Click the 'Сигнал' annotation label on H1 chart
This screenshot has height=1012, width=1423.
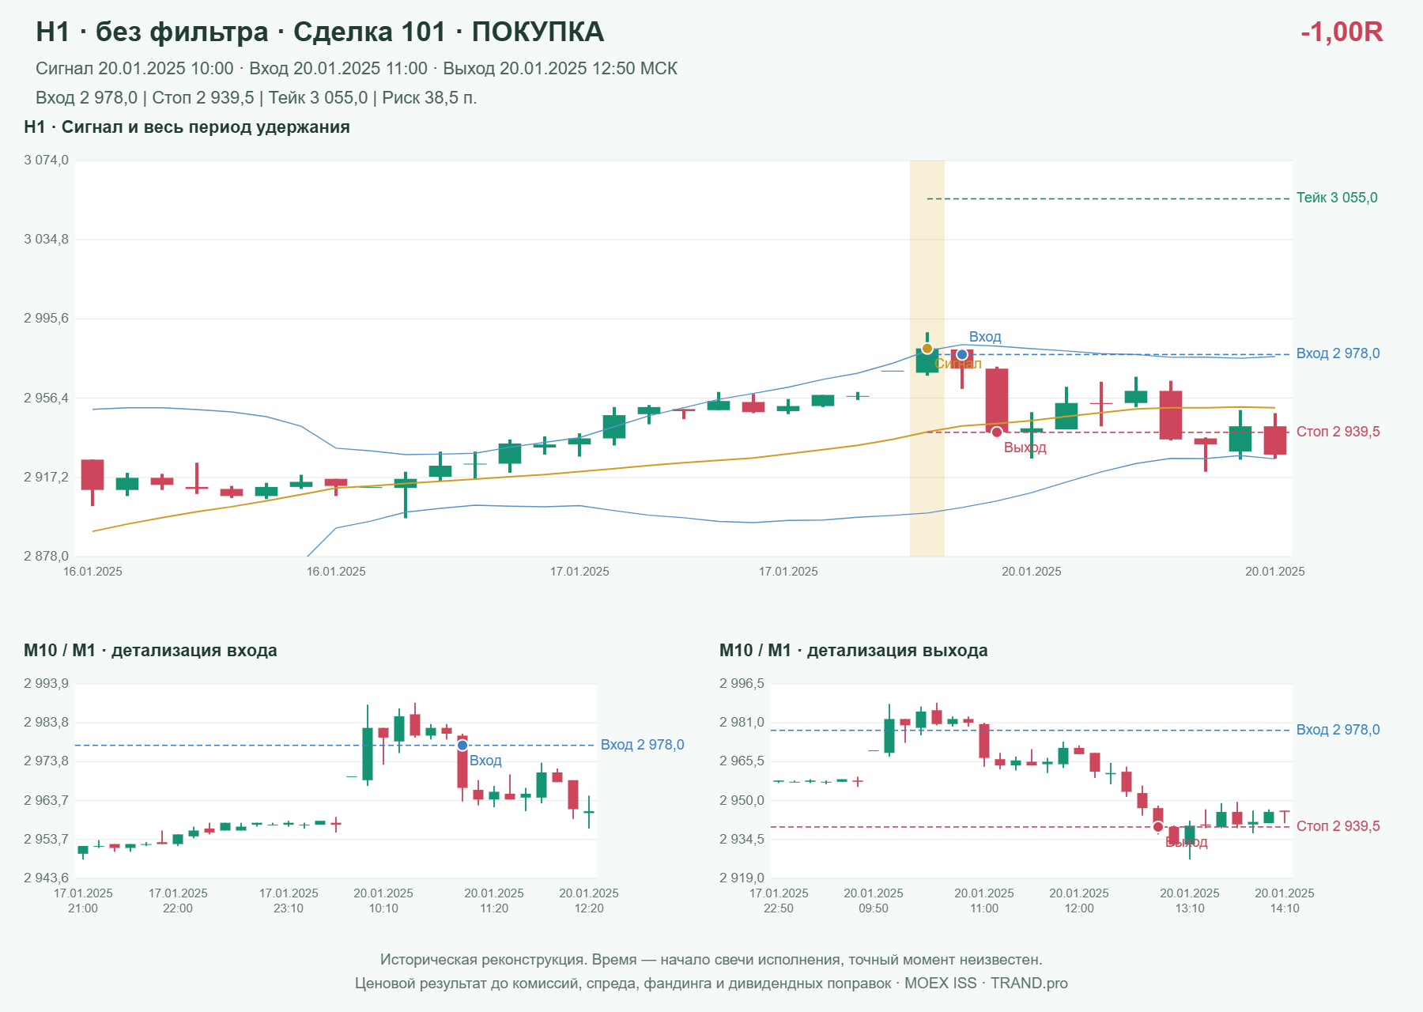click(958, 364)
